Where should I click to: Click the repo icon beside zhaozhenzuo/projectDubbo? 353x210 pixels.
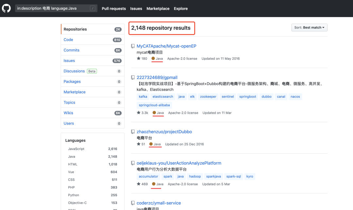click(133, 131)
